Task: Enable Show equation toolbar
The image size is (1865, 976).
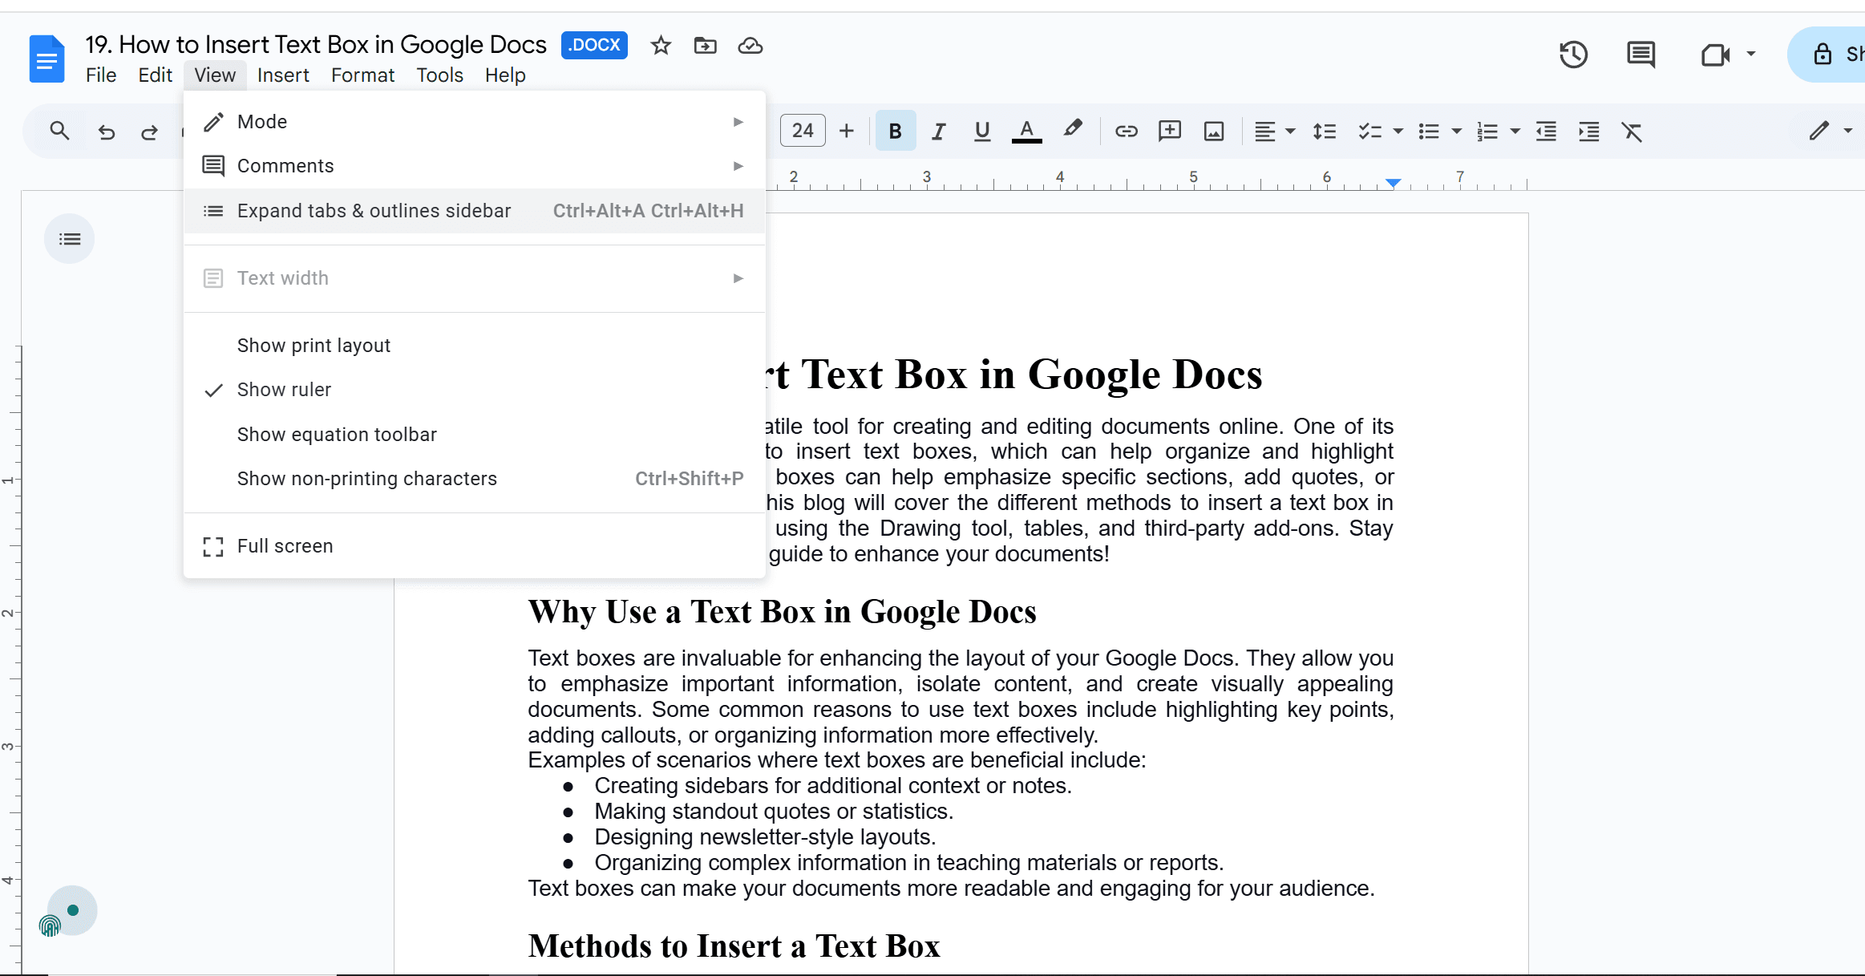Action: (475, 435)
